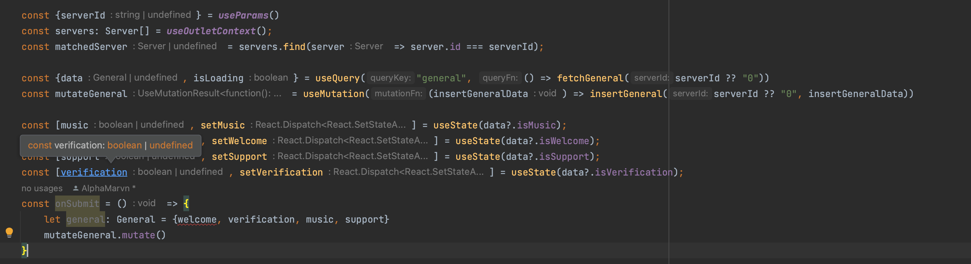
Task: Click the setSupport setter name
Action: 239,157
